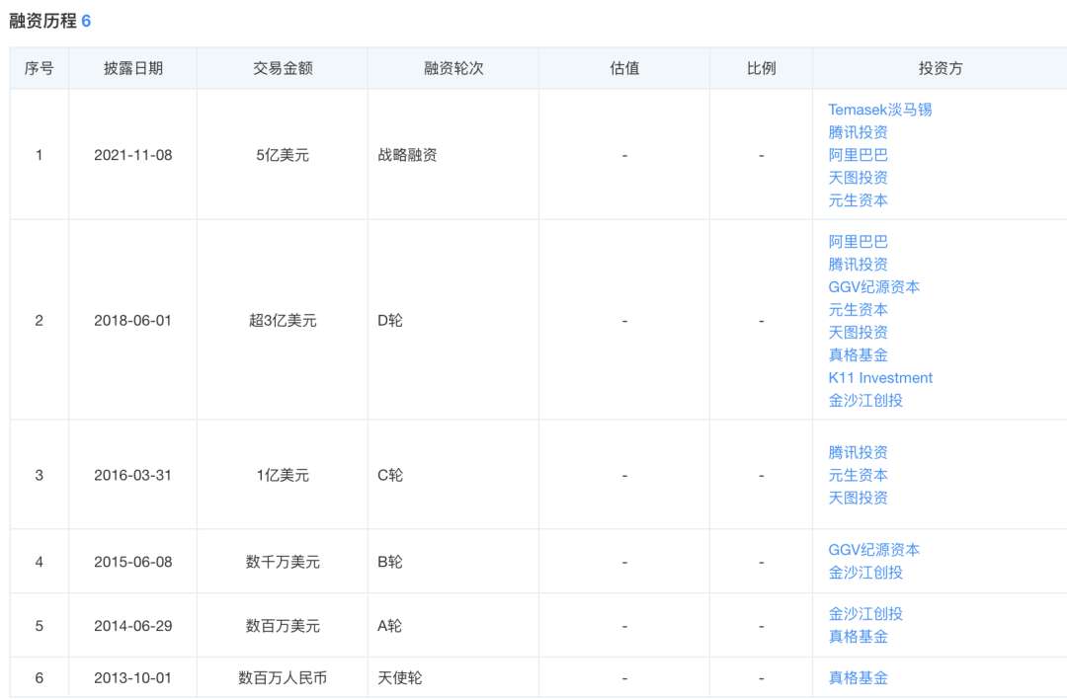The height and width of the screenshot is (699, 1067).
Task: Click the 数千万美元 amount cell
Action: [283, 563]
